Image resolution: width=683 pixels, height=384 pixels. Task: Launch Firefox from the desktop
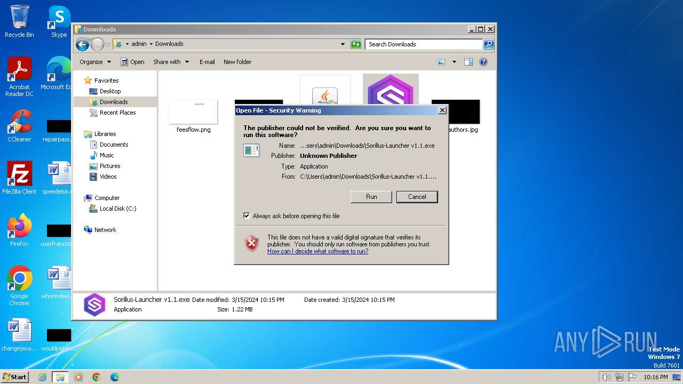(x=19, y=230)
